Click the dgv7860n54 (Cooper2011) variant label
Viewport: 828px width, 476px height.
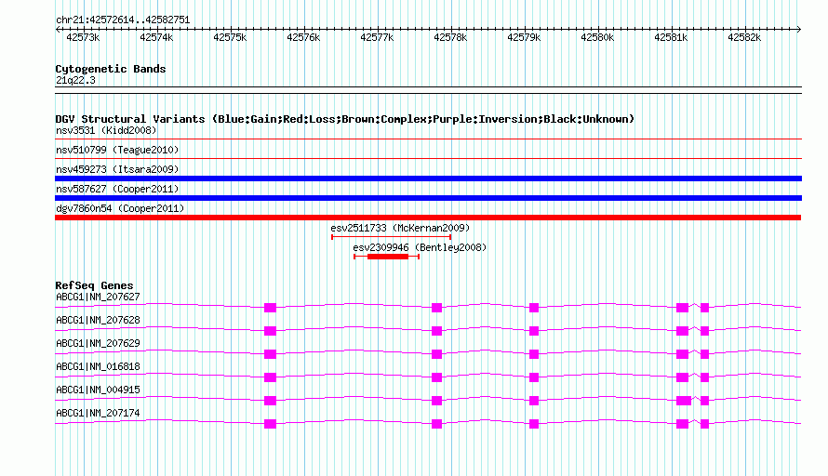point(120,208)
